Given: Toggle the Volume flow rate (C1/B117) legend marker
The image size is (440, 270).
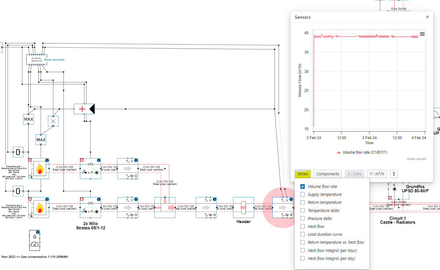Looking at the screenshot, I should click(x=339, y=152).
